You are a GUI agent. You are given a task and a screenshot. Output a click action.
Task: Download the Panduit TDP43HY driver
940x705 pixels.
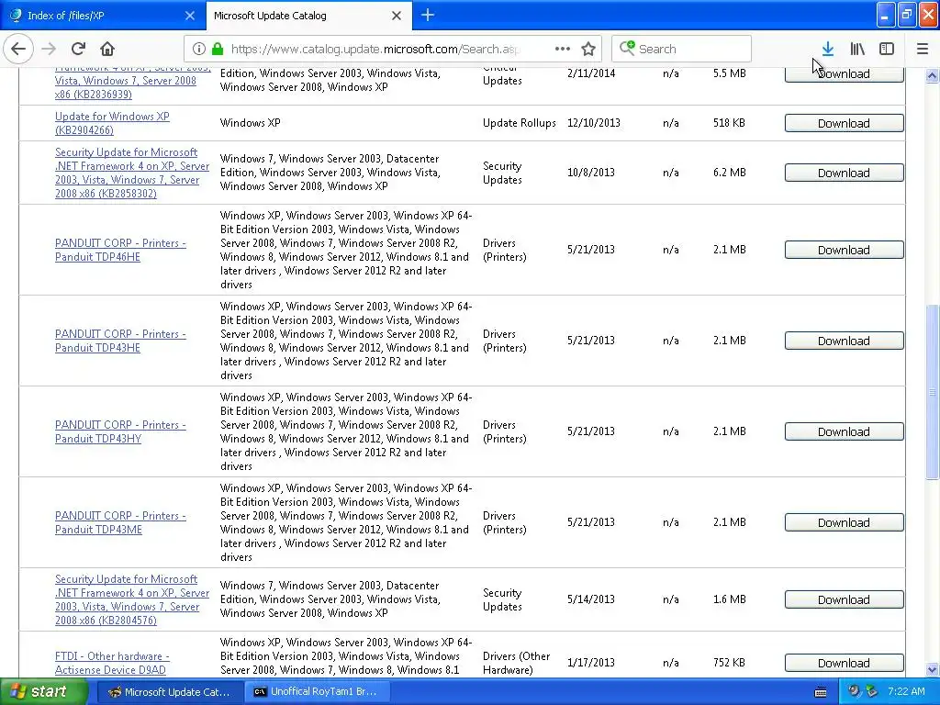pyautogui.click(x=845, y=431)
